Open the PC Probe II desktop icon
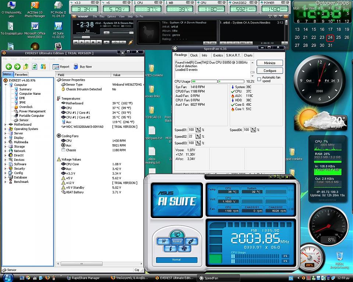The width and height of the screenshot is (353, 282). [58, 10]
